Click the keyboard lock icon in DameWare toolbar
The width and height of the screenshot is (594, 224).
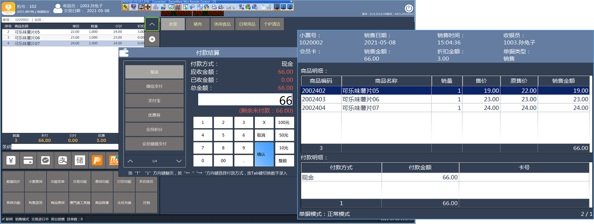[x=163, y=7]
